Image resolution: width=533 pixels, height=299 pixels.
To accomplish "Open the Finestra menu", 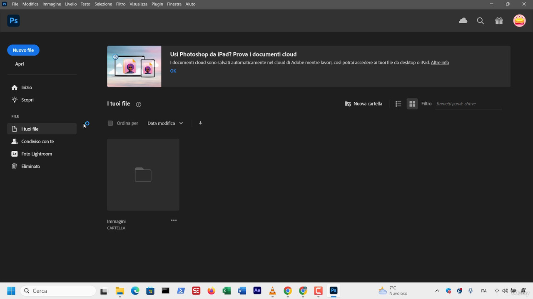I will (x=174, y=4).
